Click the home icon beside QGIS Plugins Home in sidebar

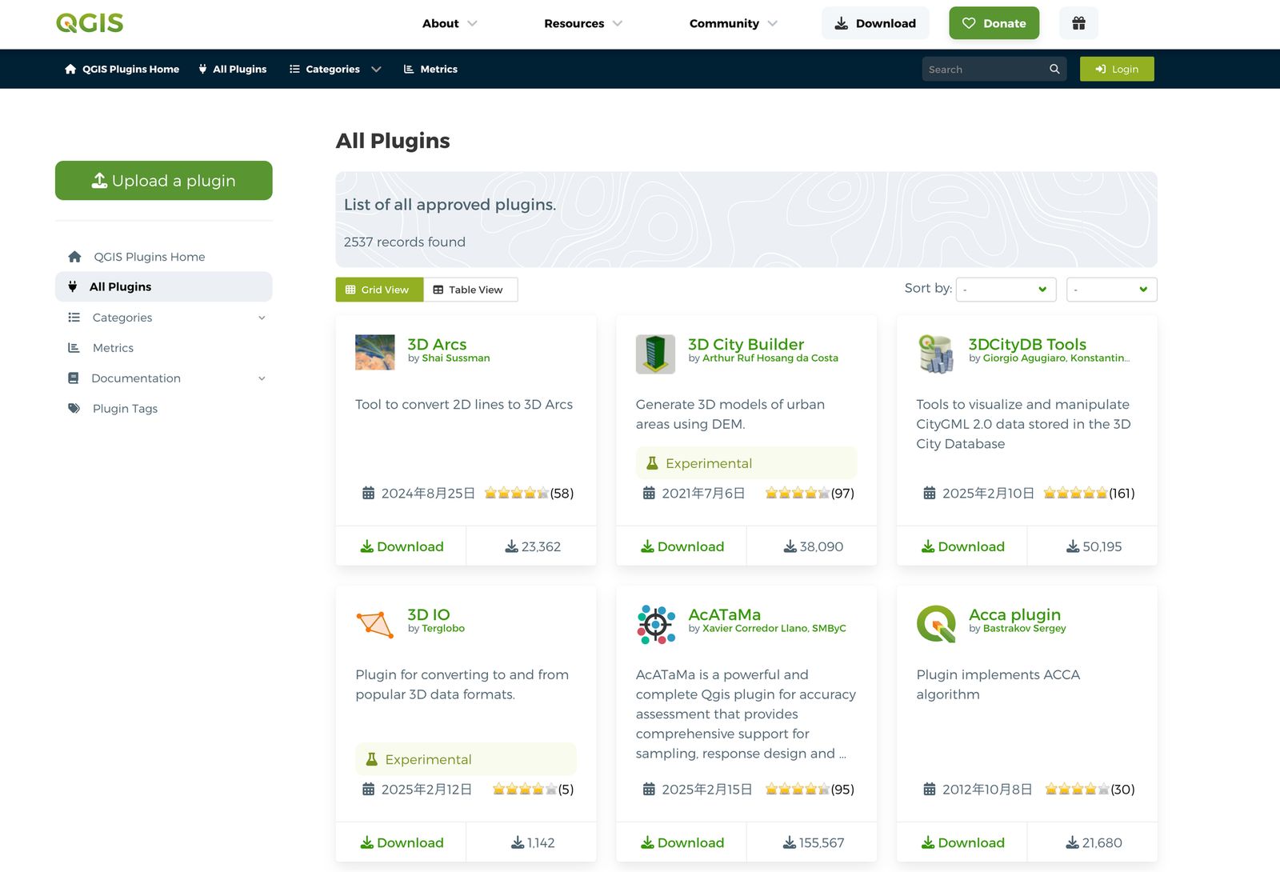click(x=74, y=257)
